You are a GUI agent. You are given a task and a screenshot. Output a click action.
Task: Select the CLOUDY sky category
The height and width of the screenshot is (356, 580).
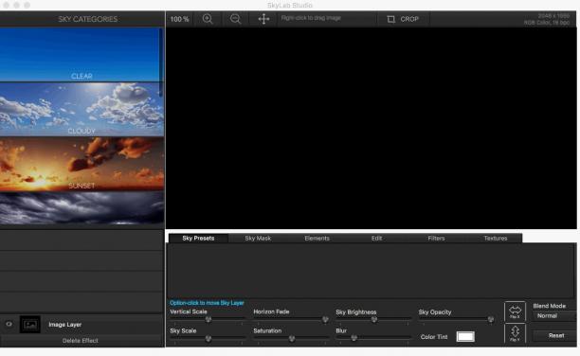point(82,110)
